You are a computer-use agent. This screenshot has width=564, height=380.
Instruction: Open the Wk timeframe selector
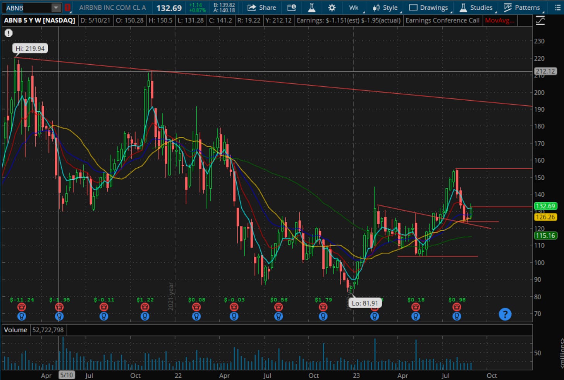[354, 8]
